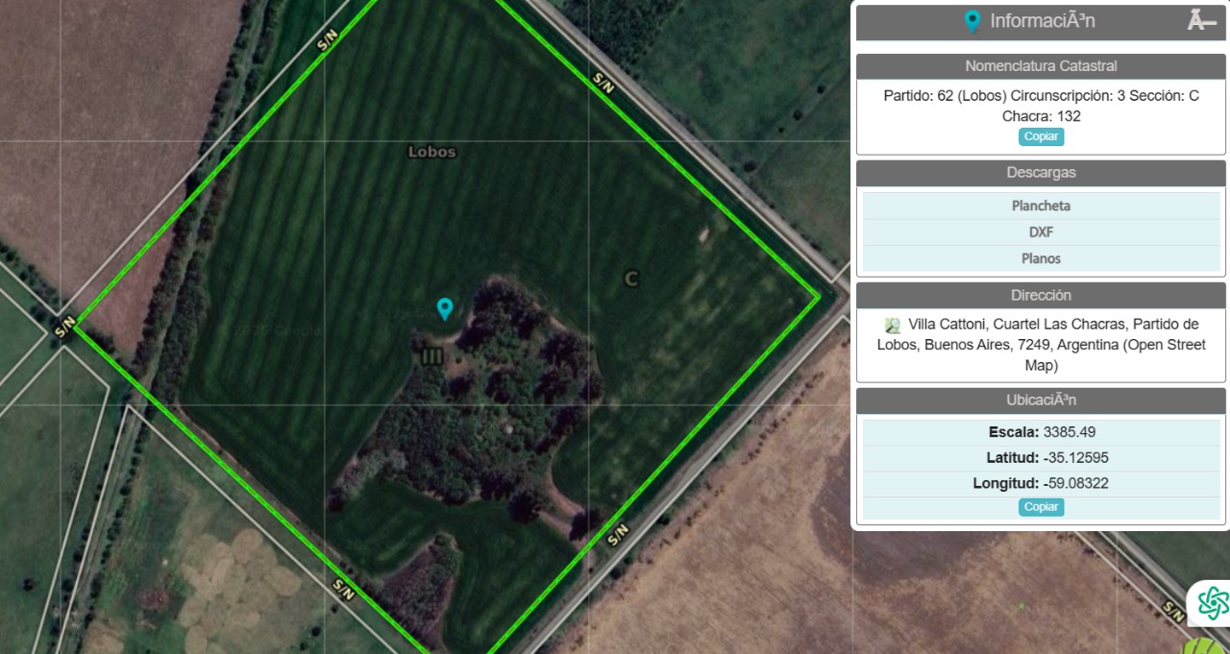This screenshot has width=1230, height=654.
Task: Copy the Ubicación coordinates
Action: pyautogui.click(x=1041, y=507)
